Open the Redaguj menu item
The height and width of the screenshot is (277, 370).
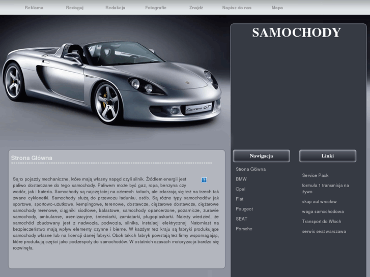(75, 8)
